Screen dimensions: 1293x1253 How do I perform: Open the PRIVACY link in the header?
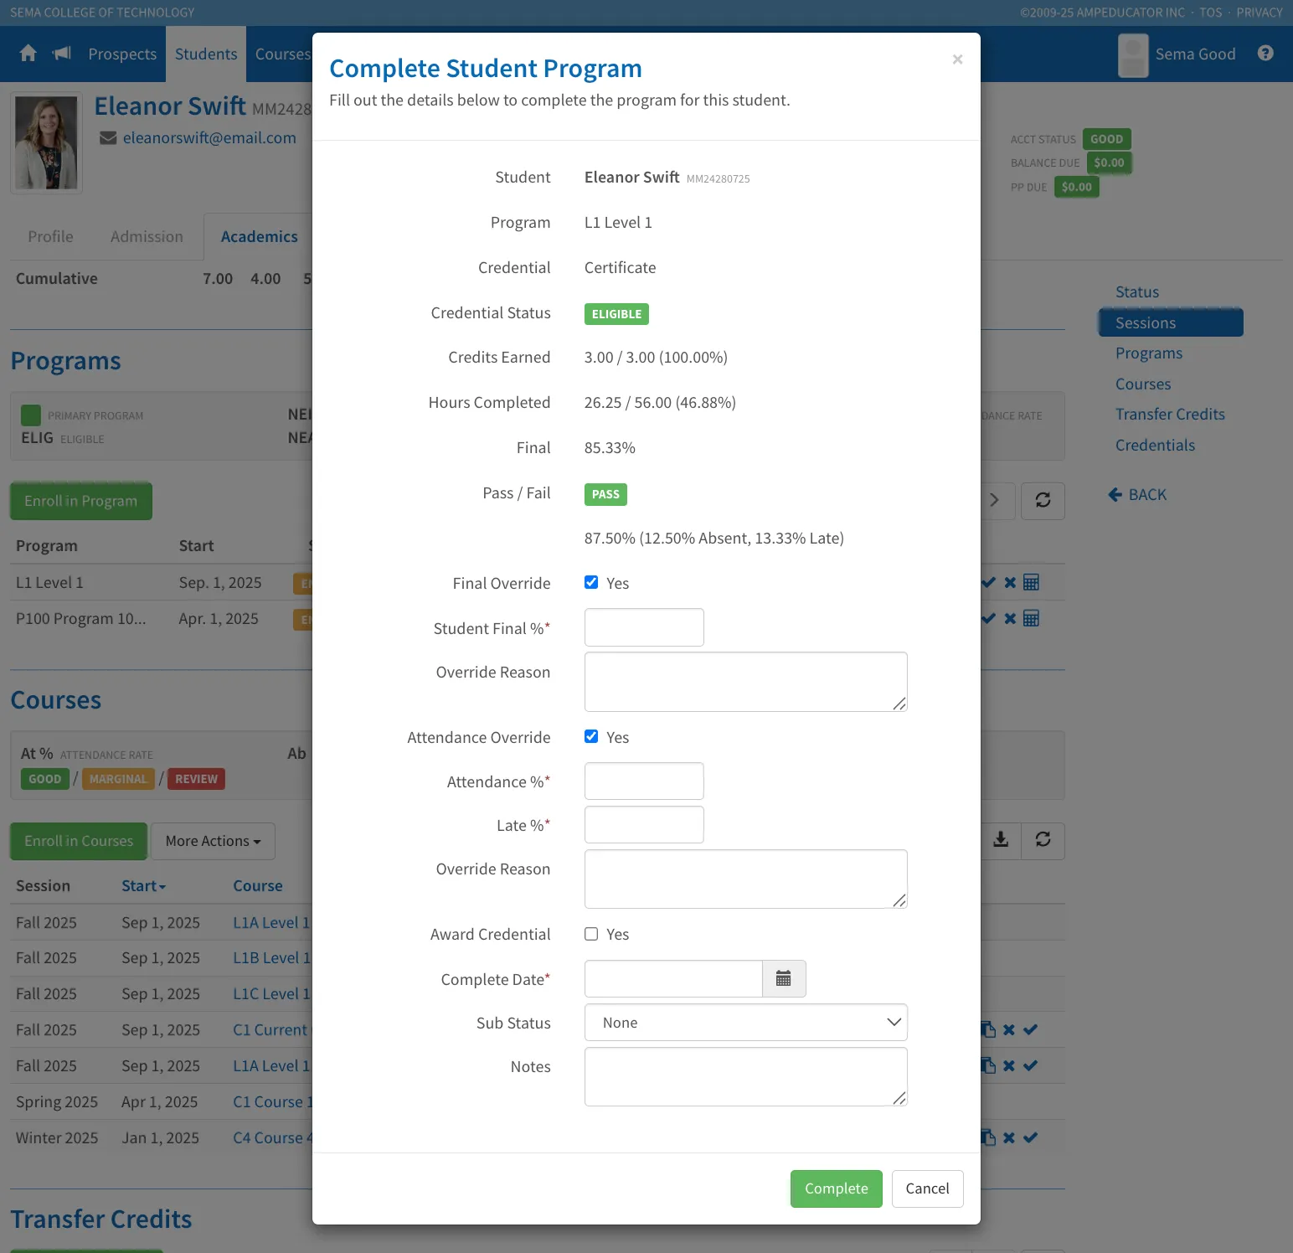click(1259, 13)
